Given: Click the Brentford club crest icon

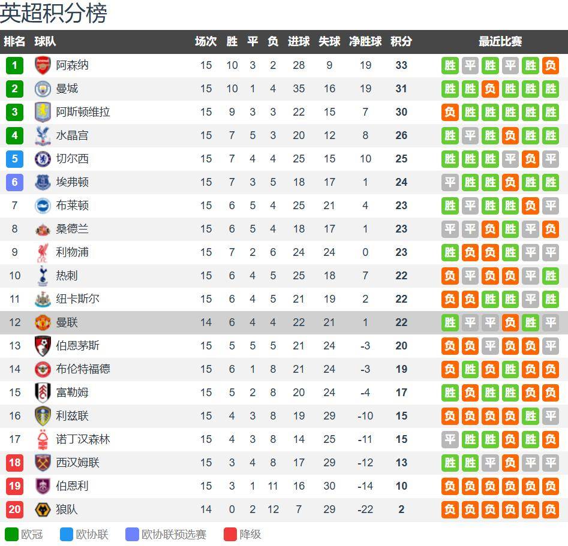Looking at the screenshot, I should point(43,369).
